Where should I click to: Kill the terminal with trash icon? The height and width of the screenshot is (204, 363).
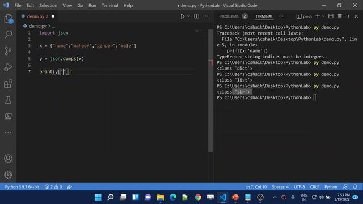(x=340, y=16)
